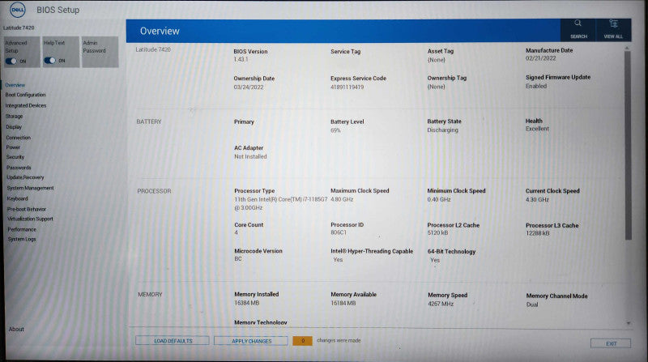Open the Storage section
Image resolution: width=648 pixels, height=362 pixels.
[15, 117]
